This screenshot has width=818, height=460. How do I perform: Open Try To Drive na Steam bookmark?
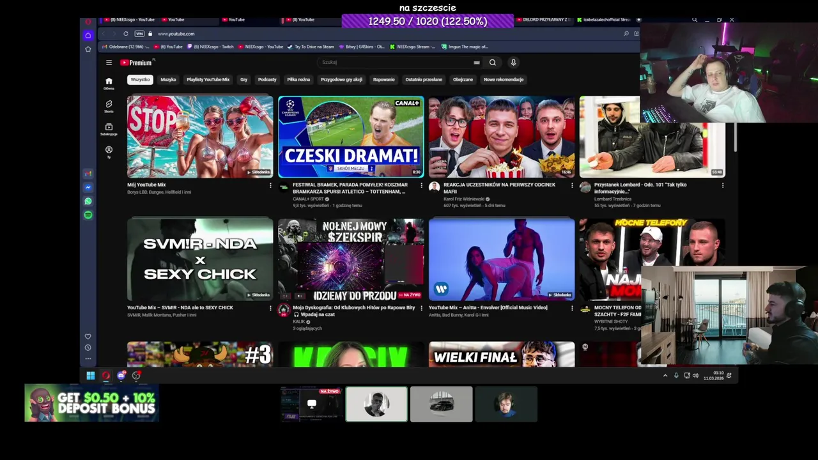pos(311,47)
